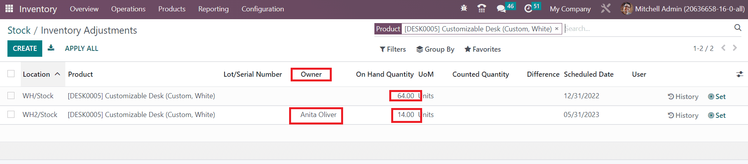Expand the Favorites dropdown
The image size is (748, 164).
(x=482, y=49)
